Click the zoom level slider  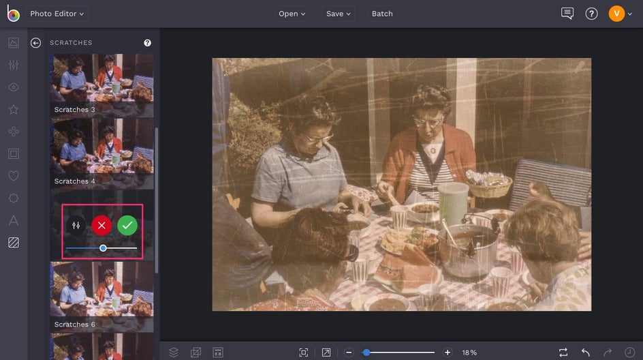[x=398, y=352]
